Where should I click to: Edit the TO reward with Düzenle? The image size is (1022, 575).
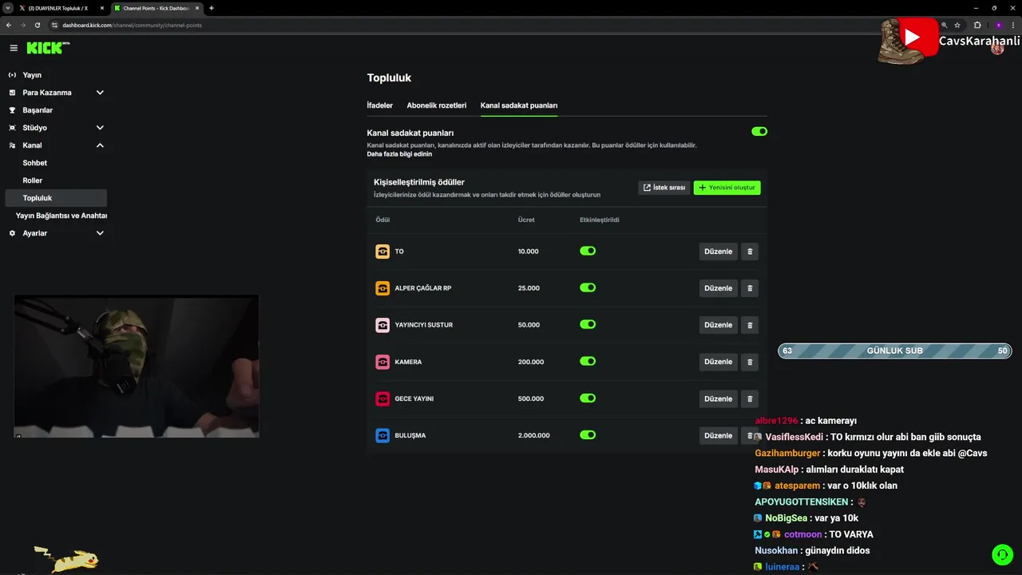pos(718,252)
